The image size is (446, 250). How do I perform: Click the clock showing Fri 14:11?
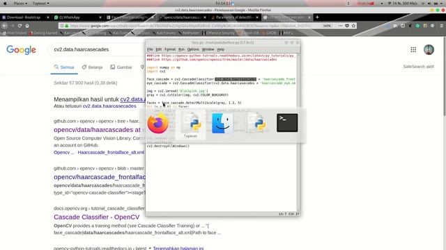[223, 3]
